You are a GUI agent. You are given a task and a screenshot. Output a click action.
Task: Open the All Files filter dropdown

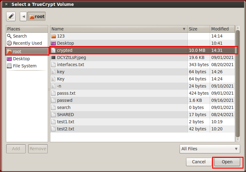(x=210, y=149)
